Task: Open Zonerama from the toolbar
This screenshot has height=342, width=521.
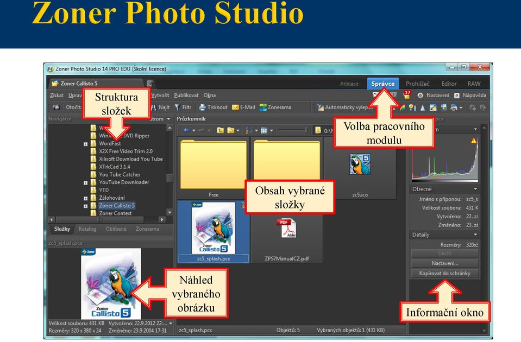Action: (x=275, y=107)
